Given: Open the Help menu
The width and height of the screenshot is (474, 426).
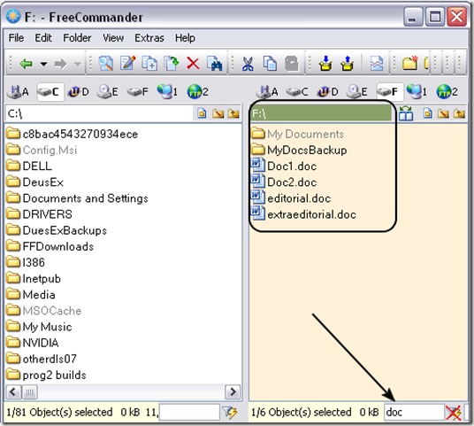Looking at the screenshot, I should click(185, 38).
